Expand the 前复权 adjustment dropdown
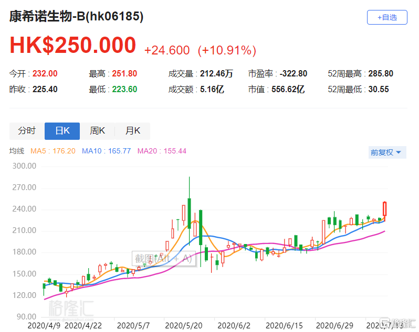 pos(386,152)
